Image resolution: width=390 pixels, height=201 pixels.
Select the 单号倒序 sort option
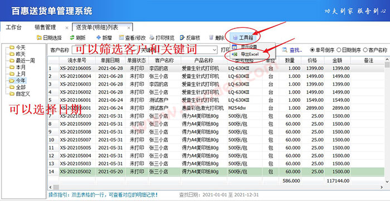[x=323, y=50]
